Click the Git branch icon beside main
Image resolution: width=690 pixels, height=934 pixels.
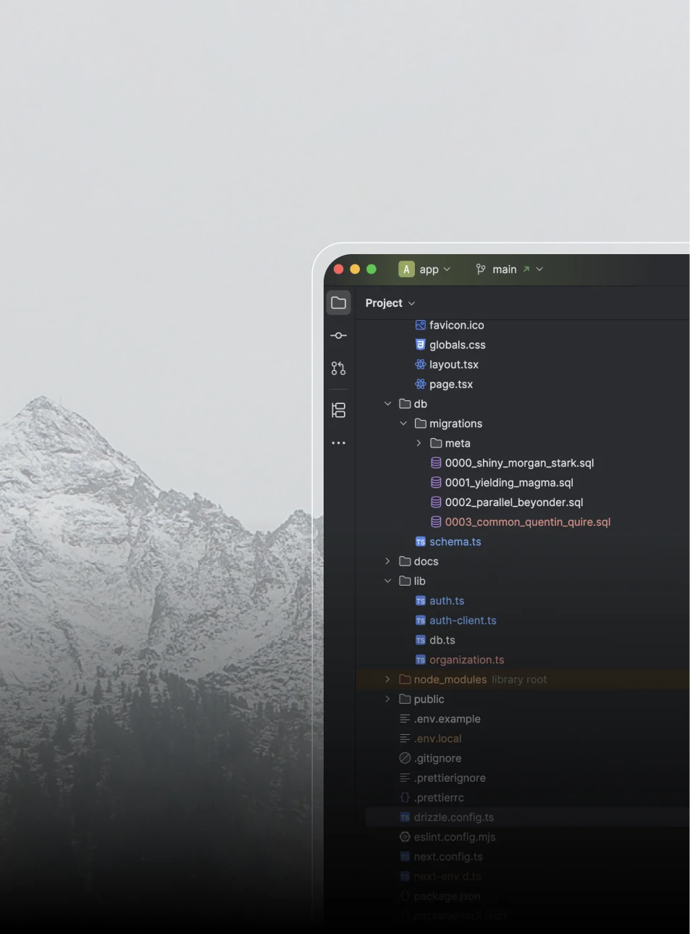pyautogui.click(x=481, y=269)
